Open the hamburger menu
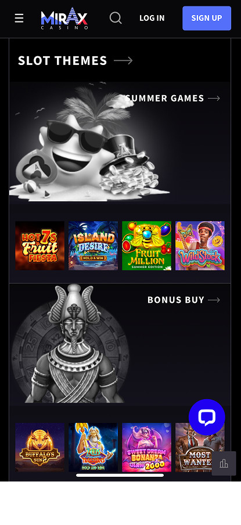 point(19,18)
